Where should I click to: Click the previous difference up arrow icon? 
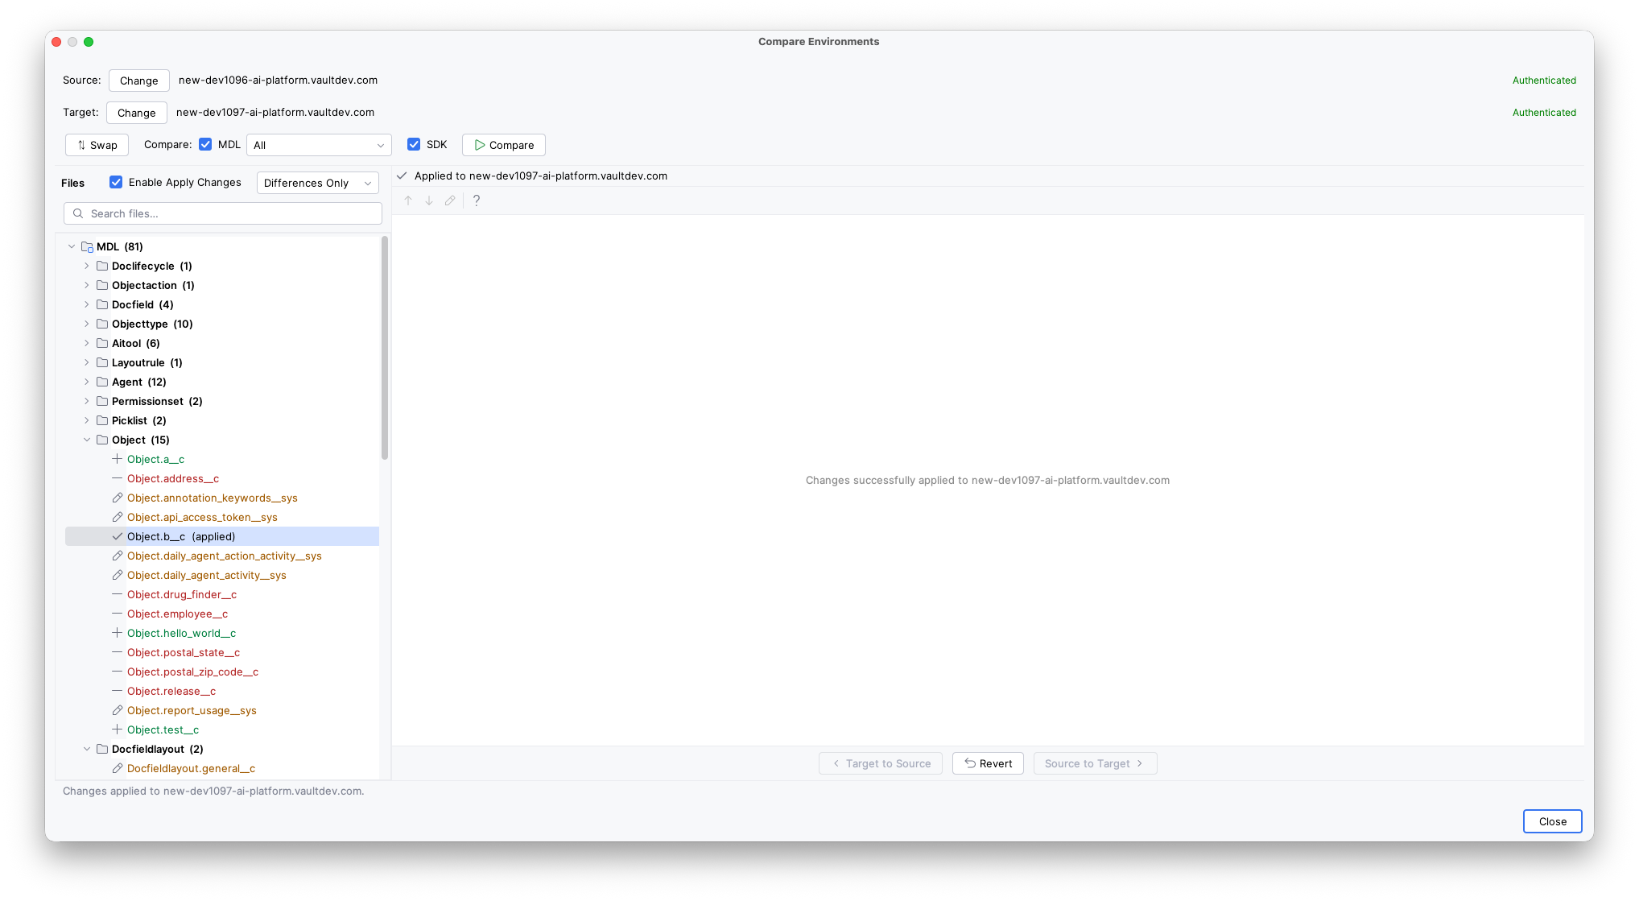(x=408, y=200)
